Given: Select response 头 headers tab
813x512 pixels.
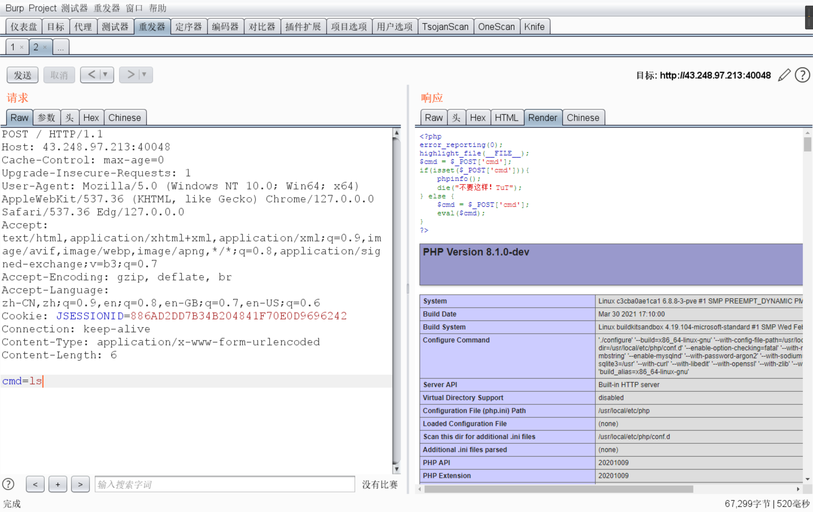Looking at the screenshot, I should pyautogui.click(x=456, y=118).
